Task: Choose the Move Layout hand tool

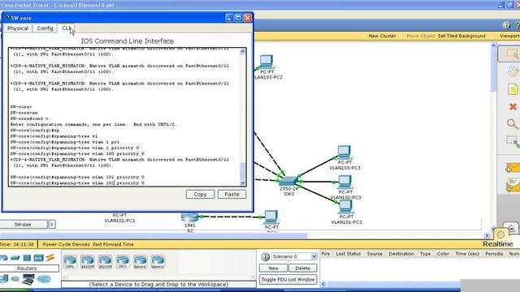Action: tap(513, 71)
